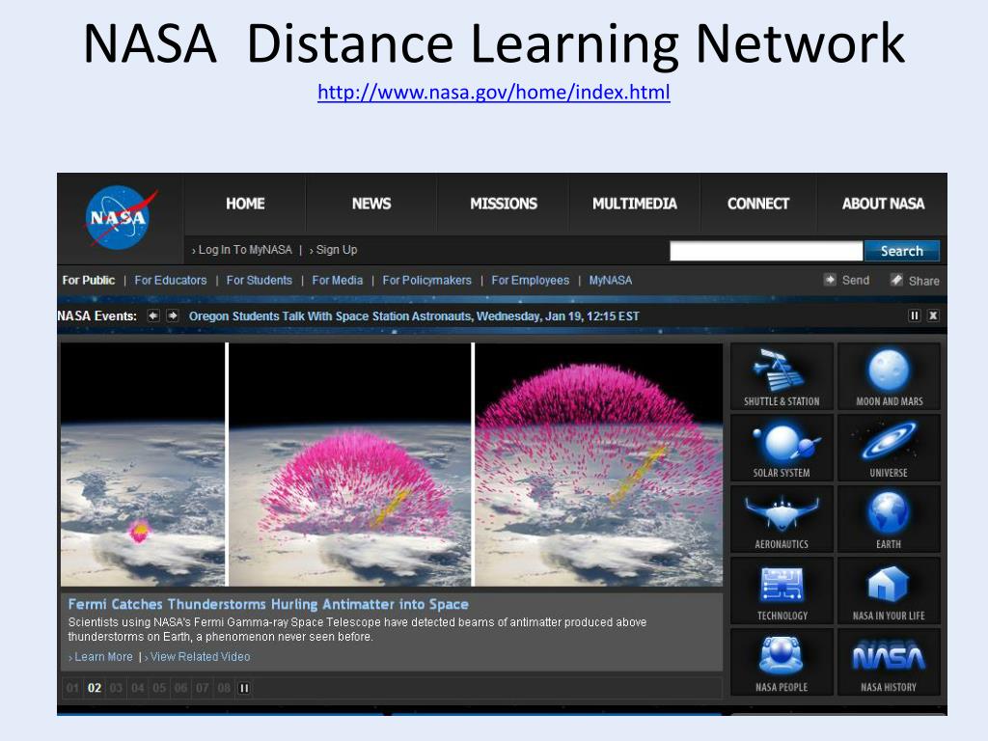Viewport: 988px width, 741px height.
Task: Open the MULTIMEDIA navigation menu
Action: tap(635, 204)
